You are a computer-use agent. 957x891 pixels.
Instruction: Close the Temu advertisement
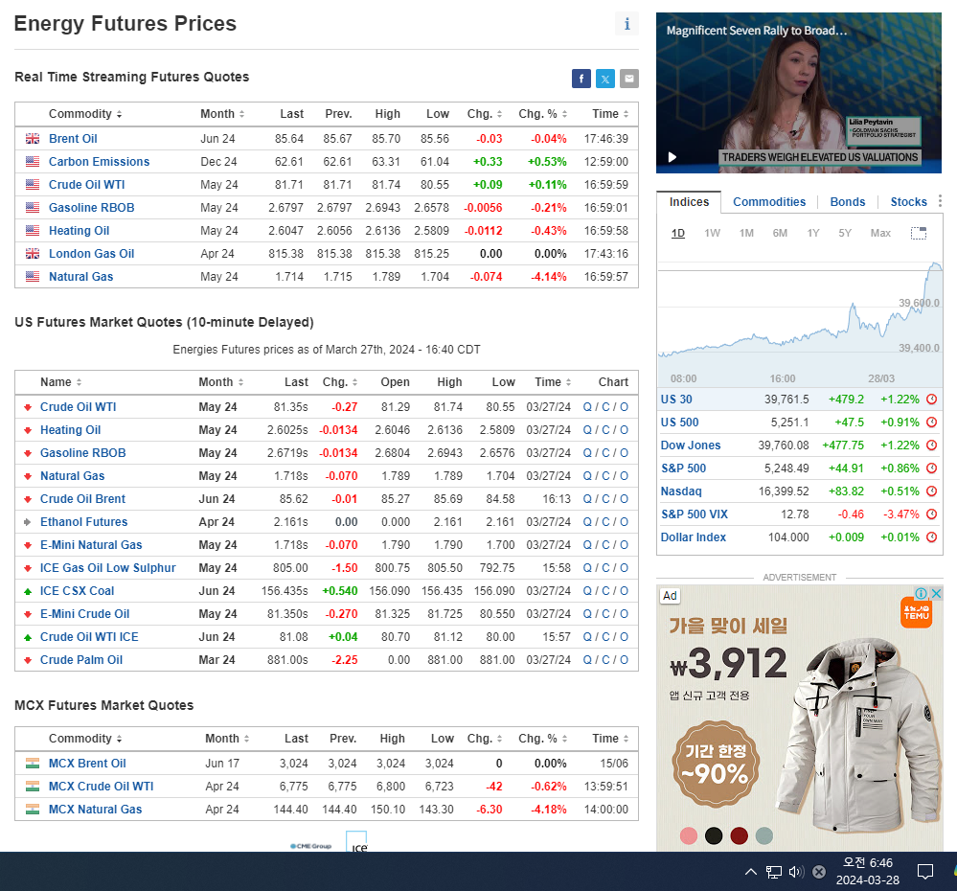(936, 593)
